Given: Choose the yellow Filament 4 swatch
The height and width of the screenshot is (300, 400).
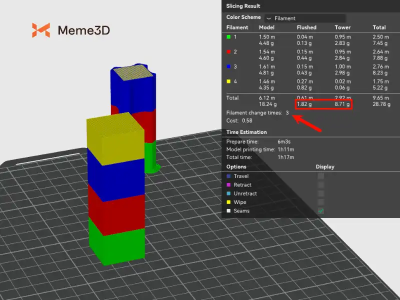Looking at the screenshot, I should (228, 81).
